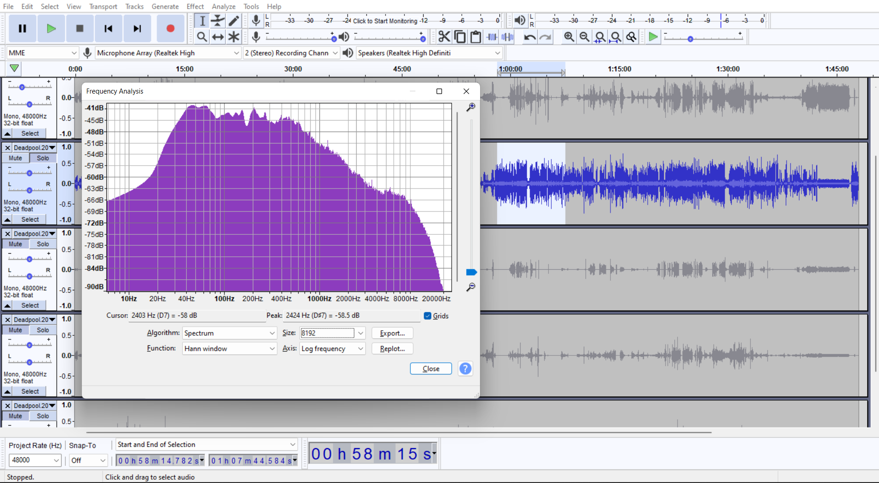The width and height of the screenshot is (879, 483).
Task: Zoom out on the spectrum plot
Action: coord(470,287)
